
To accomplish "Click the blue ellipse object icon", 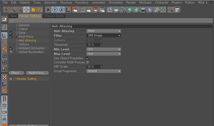I will pyautogui.click(x=116, y=10).
